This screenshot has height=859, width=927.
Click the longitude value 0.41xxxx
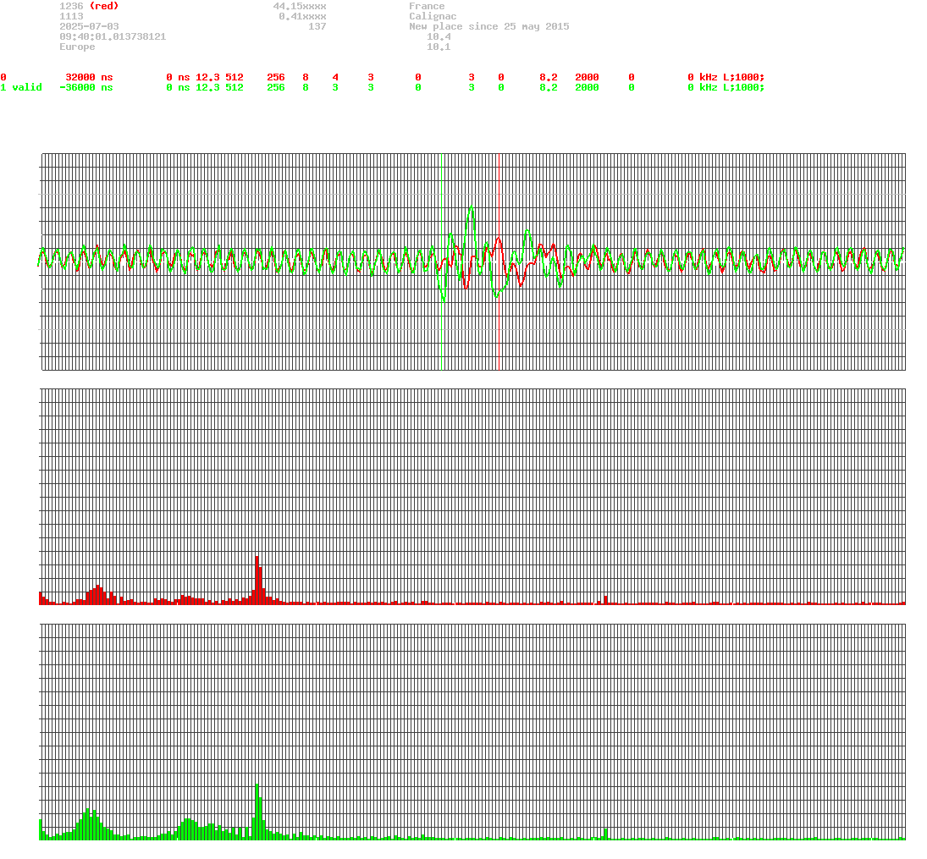(x=303, y=16)
